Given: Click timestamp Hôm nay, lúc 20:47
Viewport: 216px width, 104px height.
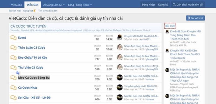Looking at the screenshot, I should pyautogui.click(x=134, y=79).
